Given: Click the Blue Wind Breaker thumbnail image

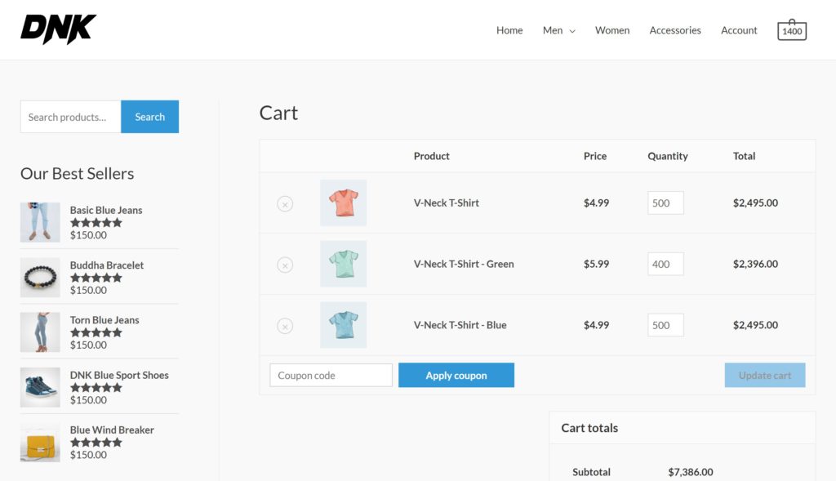Looking at the screenshot, I should click(x=40, y=442).
